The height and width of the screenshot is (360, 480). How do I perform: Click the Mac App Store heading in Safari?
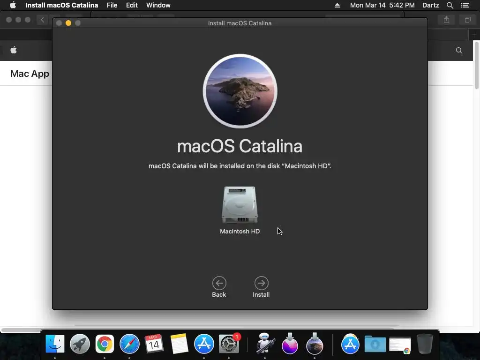coord(30,74)
